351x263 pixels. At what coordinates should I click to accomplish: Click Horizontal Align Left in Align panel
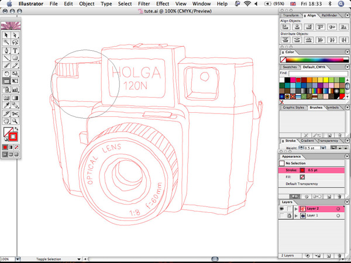click(285, 27)
